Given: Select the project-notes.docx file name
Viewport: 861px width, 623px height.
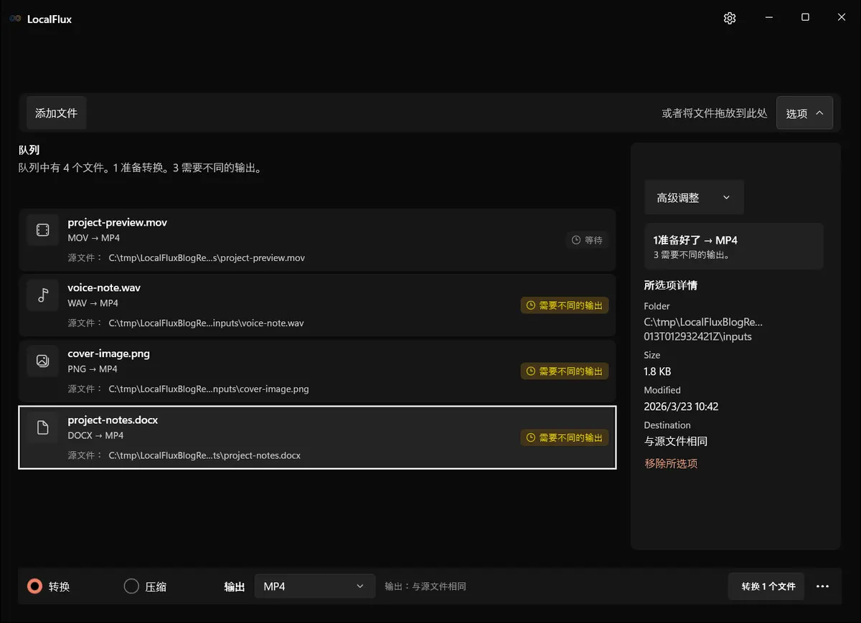Looking at the screenshot, I should (x=113, y=420).
